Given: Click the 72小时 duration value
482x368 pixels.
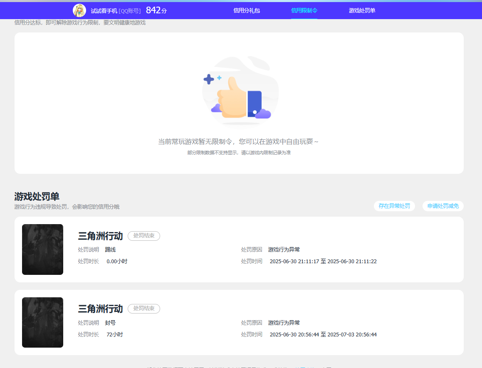Looking at the screenshot, I should [x=115, y=334].
